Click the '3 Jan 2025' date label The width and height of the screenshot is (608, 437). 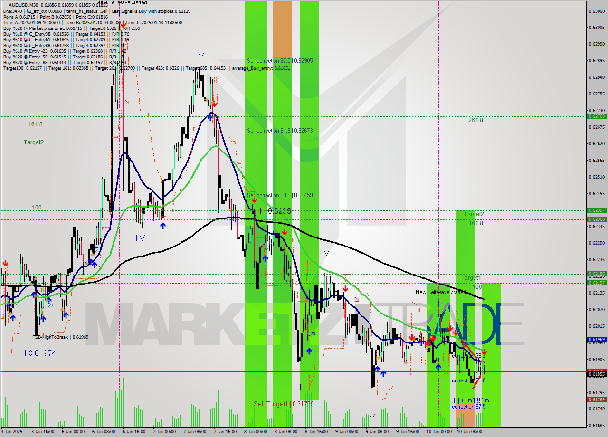click(x=11, y=432)
